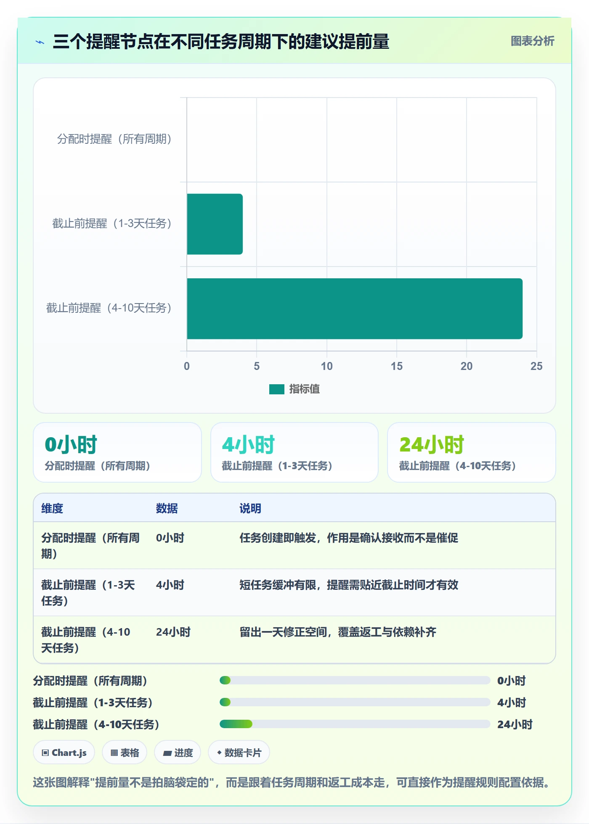Click the diamond icon in 数据卡片 chip

click(x=219, y=753)
